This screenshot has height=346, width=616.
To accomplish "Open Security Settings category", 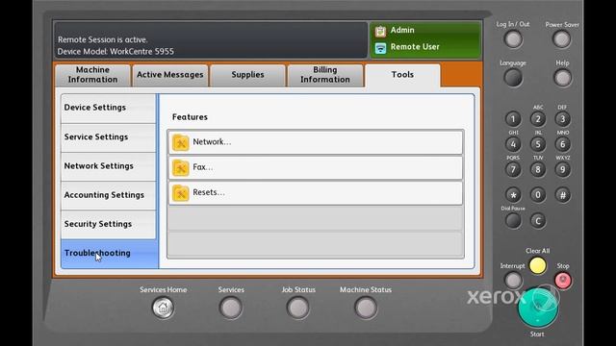I will 109,224.
